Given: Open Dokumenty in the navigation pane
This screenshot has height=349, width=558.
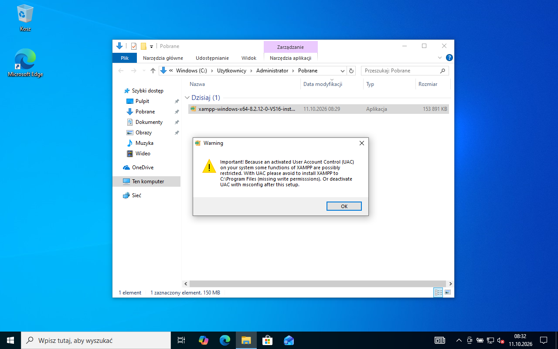Looking at the screenshot, I should [x=149, y=122].
